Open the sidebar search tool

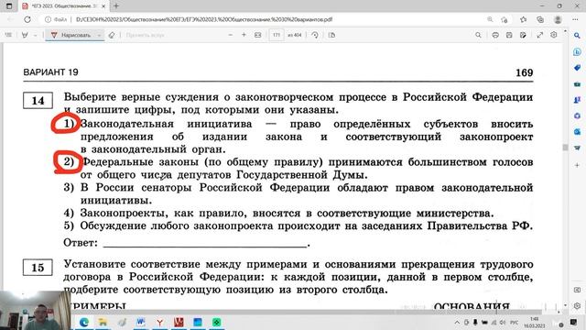[x=577, y=36]
